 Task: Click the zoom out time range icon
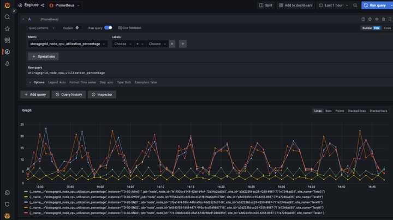pos(355,5)
